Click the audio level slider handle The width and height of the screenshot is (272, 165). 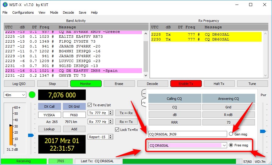coord(31,135)
